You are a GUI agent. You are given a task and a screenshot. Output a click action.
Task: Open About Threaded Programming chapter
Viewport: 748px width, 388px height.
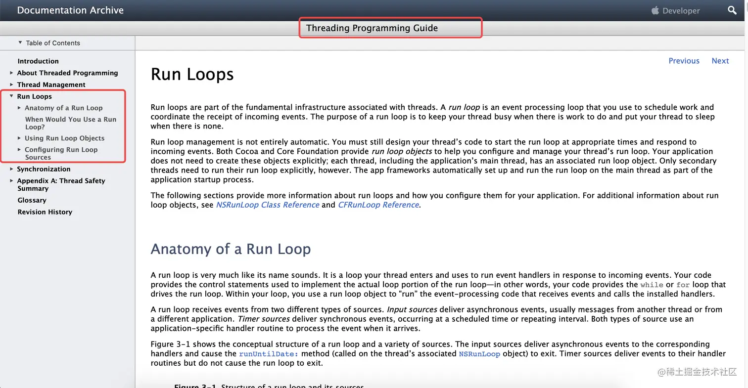67,73
